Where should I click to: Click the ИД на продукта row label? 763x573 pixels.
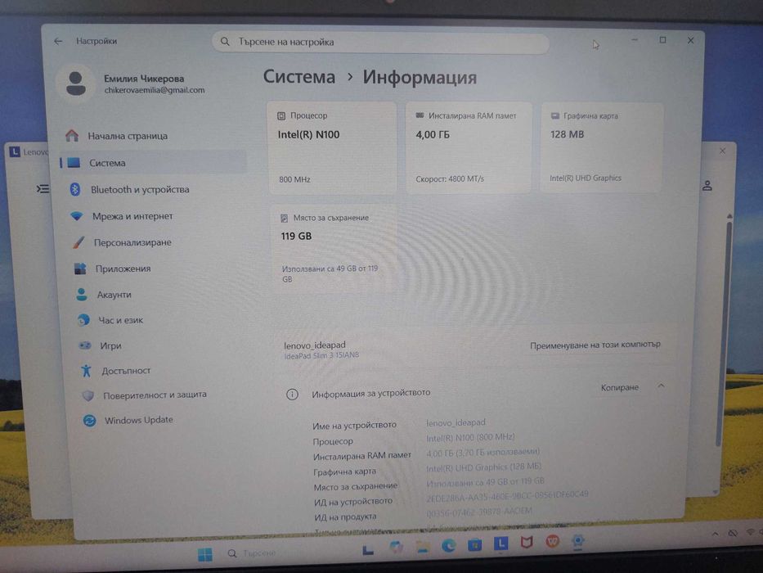[x=345, y=517]
